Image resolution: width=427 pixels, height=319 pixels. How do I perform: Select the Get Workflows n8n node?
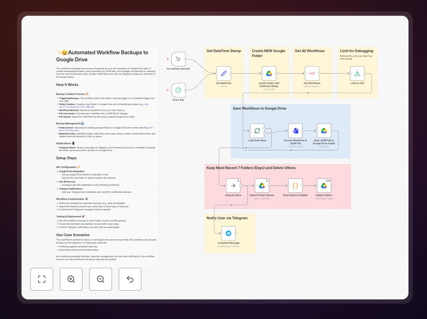click(x=312, y=73)
